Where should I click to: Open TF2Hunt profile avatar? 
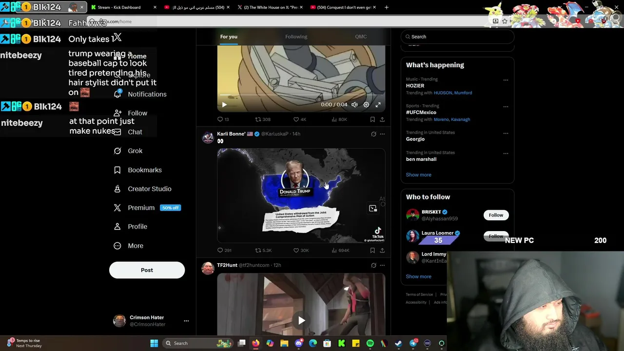click(x=208, y=268)
